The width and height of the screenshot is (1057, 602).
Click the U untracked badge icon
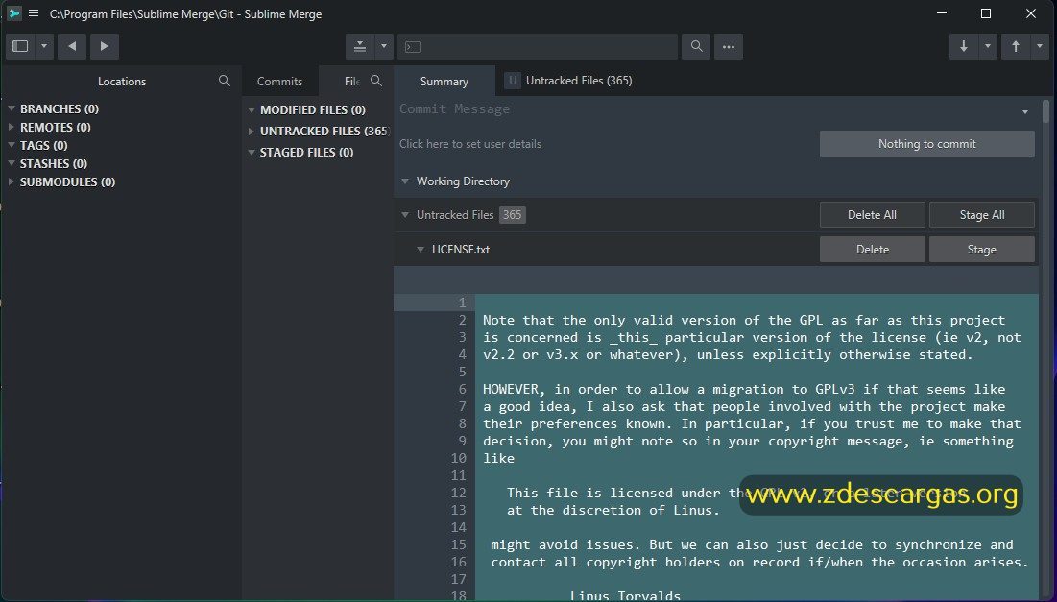click(x=513, y=81)
